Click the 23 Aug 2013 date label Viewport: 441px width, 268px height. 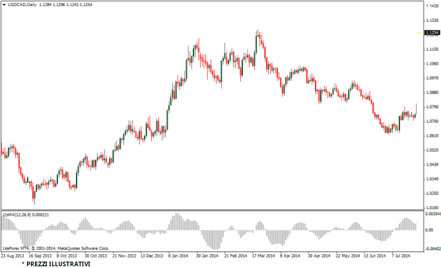[11, 255]
